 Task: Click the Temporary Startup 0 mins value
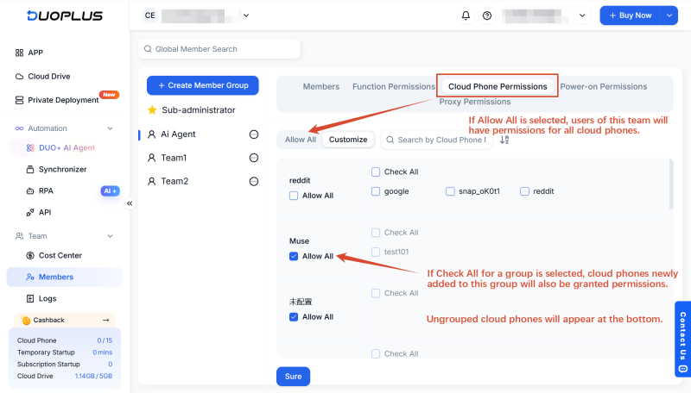(x=102, y=352)
